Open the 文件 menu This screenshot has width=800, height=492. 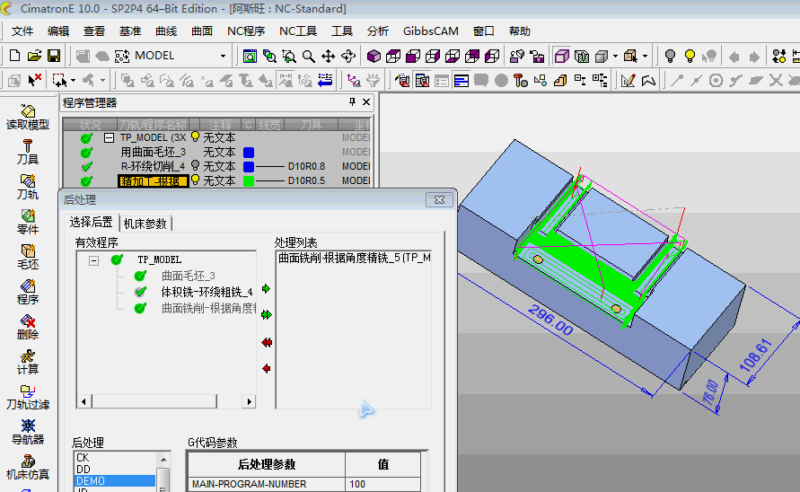click(x=22, y=31)
